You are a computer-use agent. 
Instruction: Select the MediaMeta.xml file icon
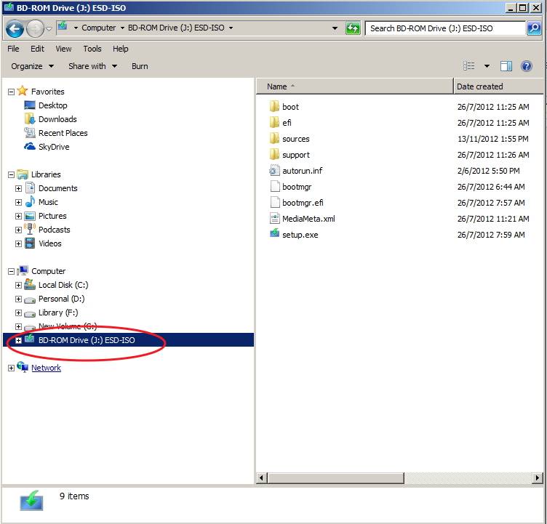(x=275, y=218)
